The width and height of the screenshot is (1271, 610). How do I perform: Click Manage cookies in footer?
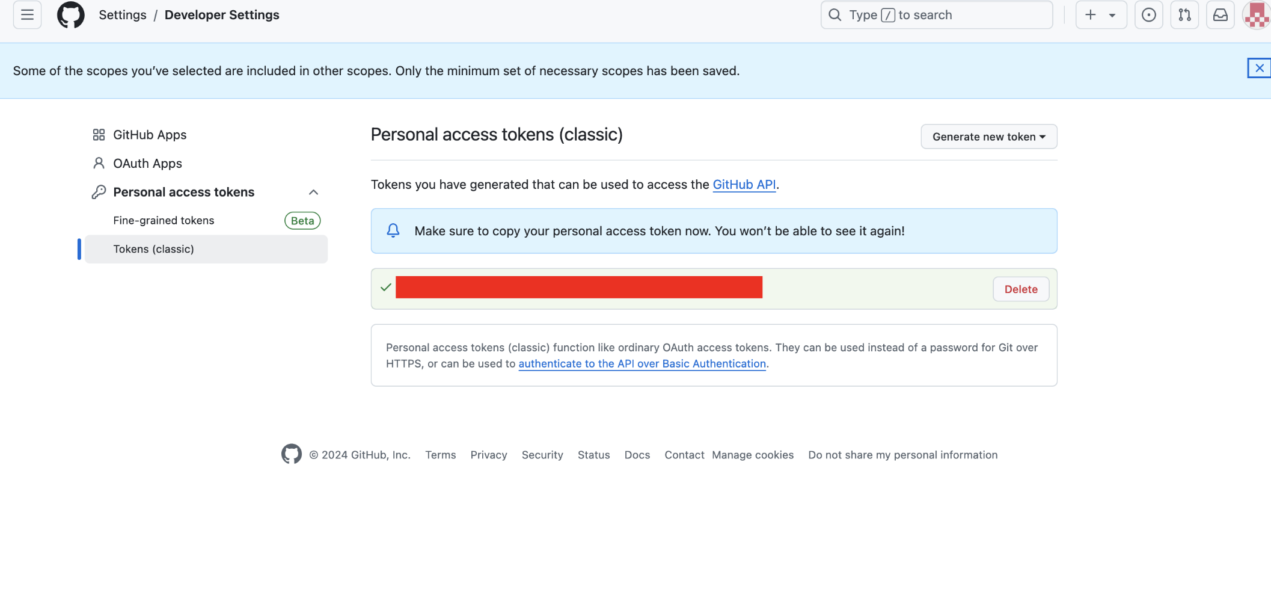pyautogui.click(x=753, y=455)
